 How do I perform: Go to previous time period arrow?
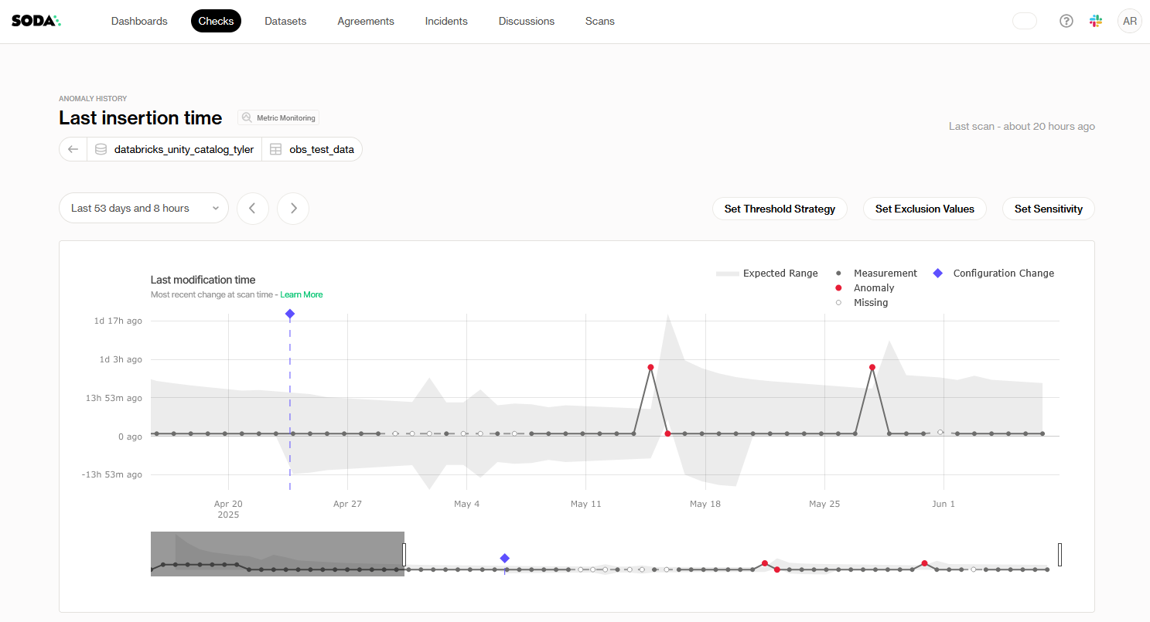tap(252, 209)
